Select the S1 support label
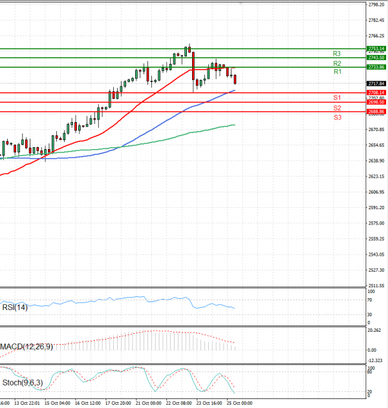This screenshot has height=408, width=388. tap(337, 97)
